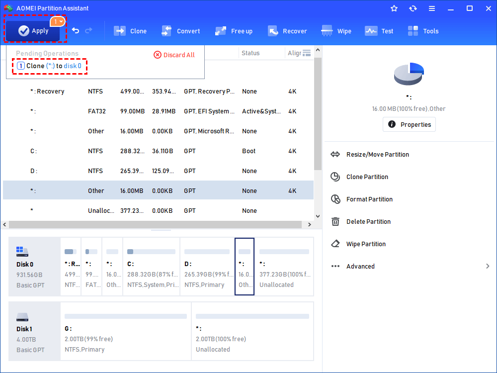Click the Status column header
The height and width of the screenshot is (373, 497).
tap(250, 53)
